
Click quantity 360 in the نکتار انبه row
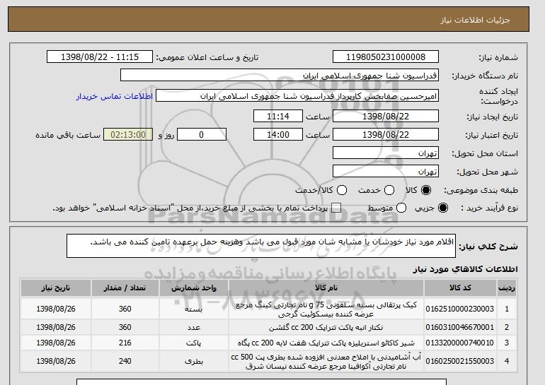[125, 327]
